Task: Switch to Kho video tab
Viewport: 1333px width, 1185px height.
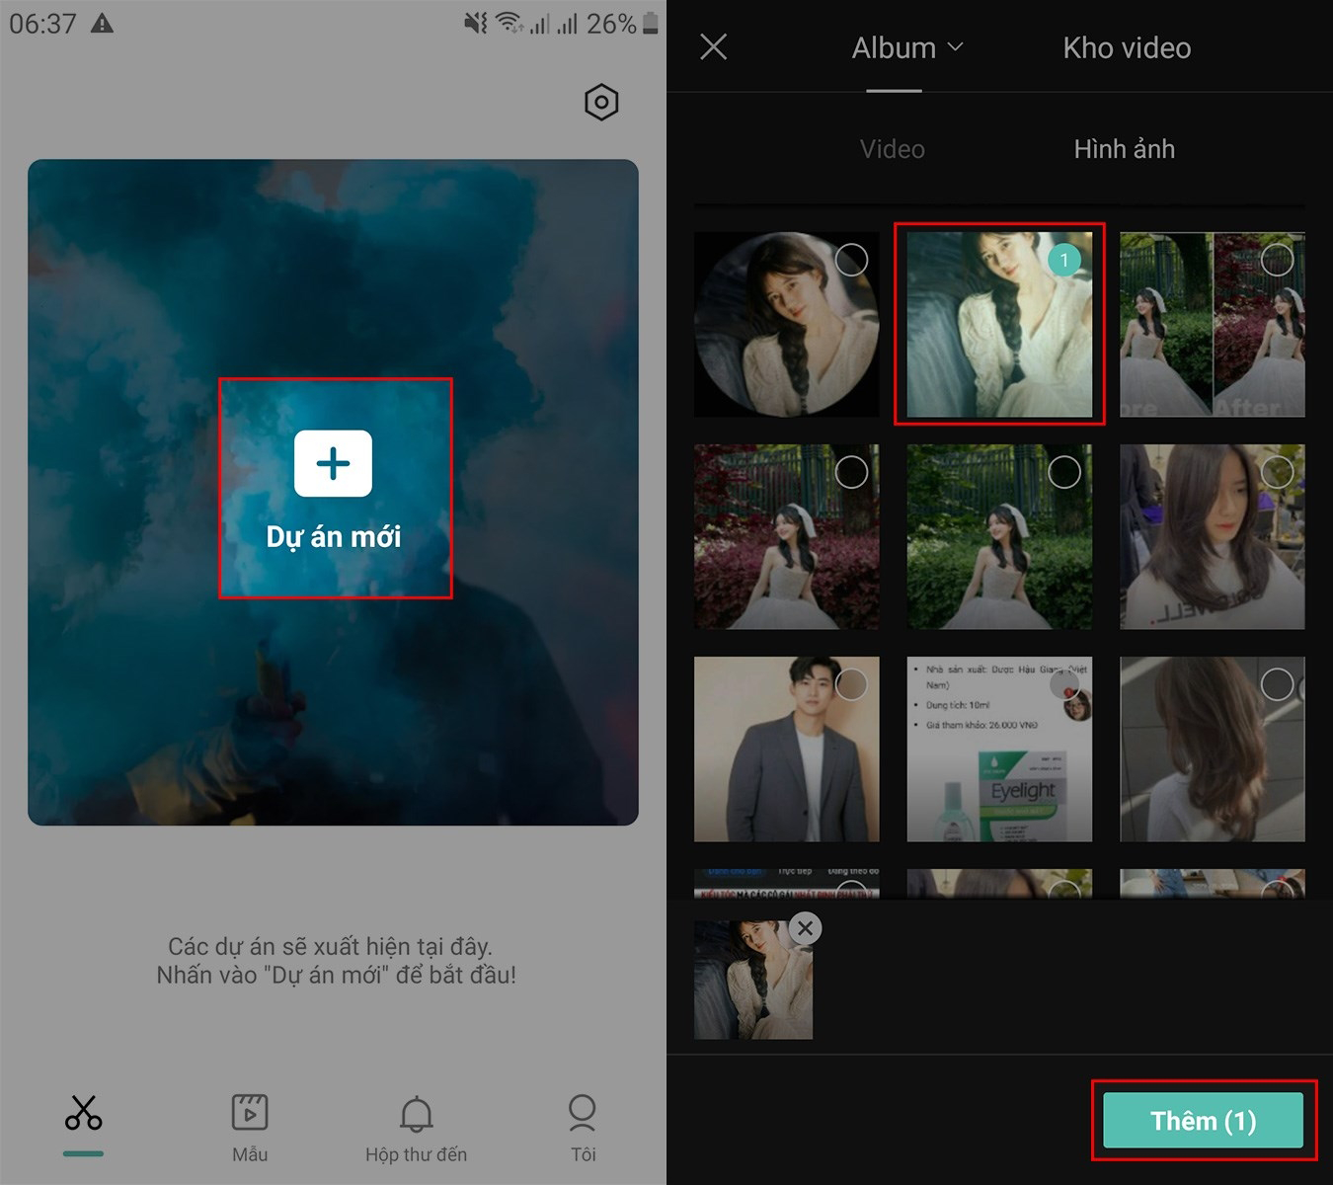Action: (1127, 47)
